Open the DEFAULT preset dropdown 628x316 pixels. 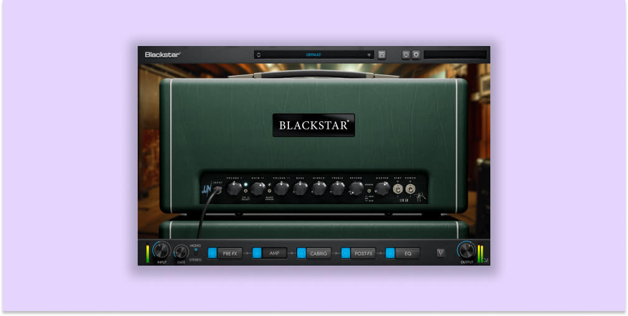pos(313,55)
